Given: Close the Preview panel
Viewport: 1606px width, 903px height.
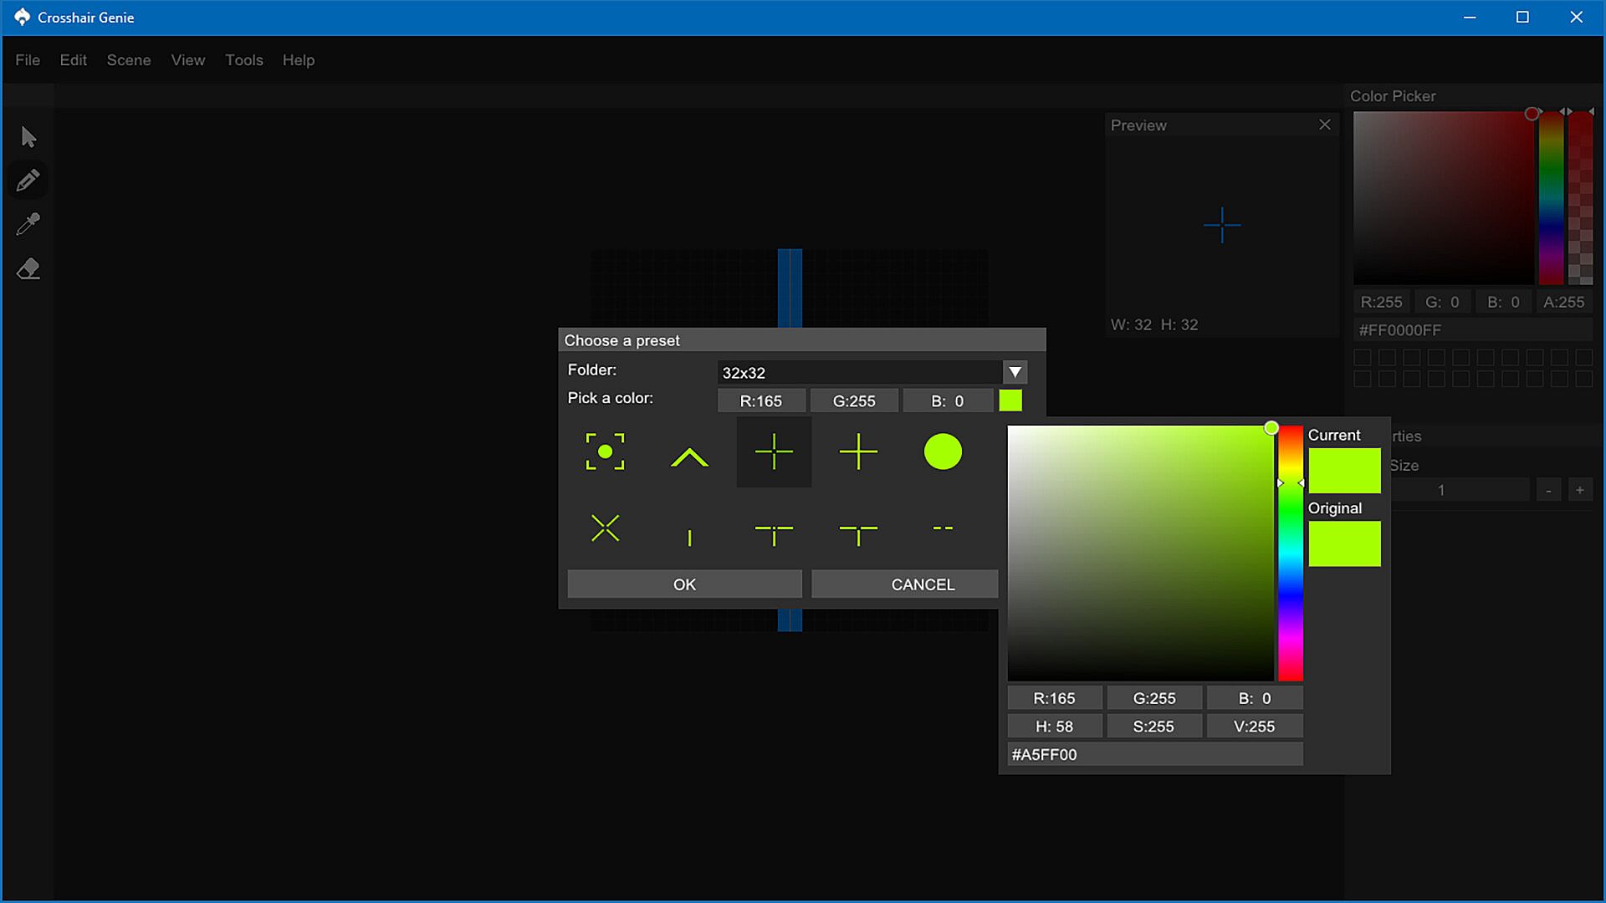Looking at the screenshot, I should tap(1325, 125).
